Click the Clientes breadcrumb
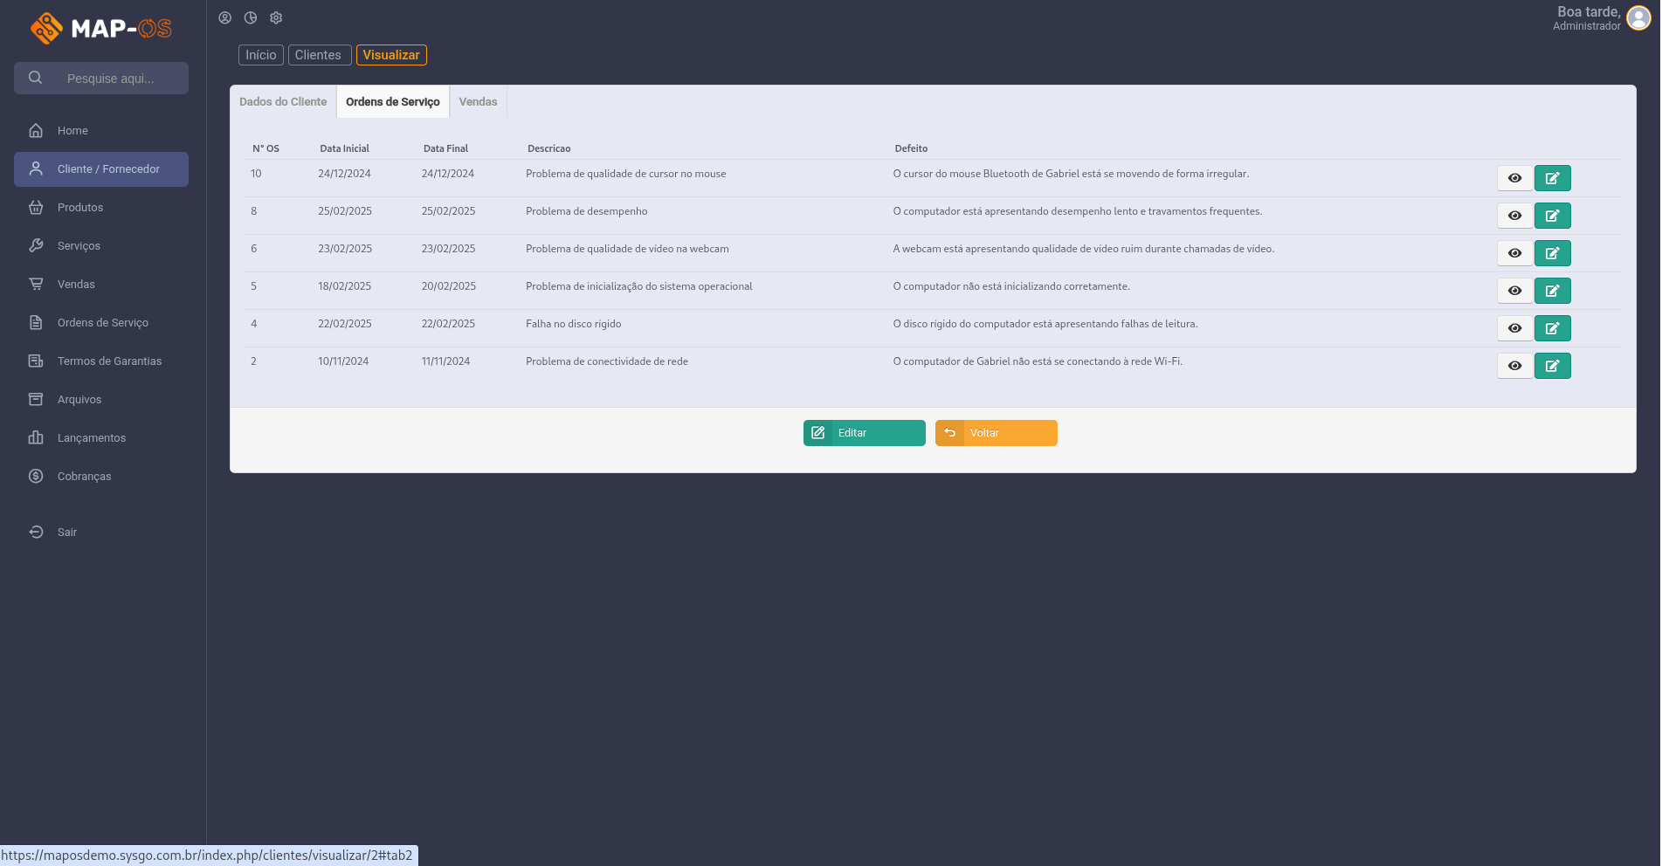The height and width of the screenshot is (866, 1662). pos(320,55)
